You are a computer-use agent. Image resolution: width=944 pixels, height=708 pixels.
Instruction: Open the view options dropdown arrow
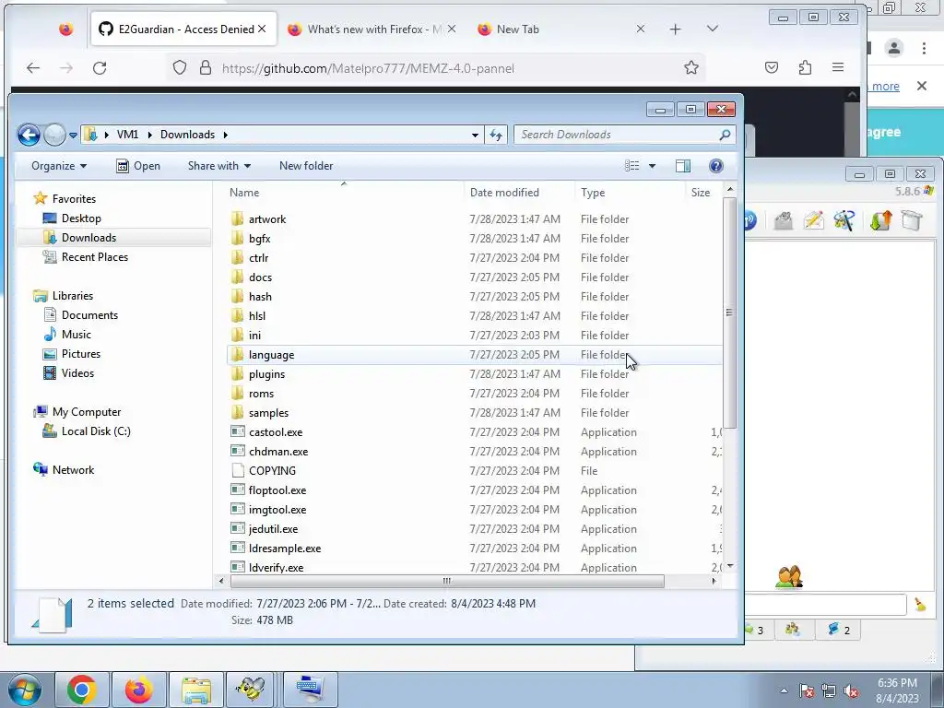[x=652, y=166]
